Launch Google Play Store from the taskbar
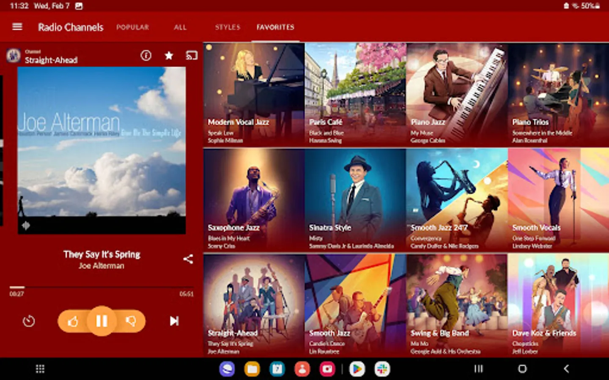 [357, 369]
